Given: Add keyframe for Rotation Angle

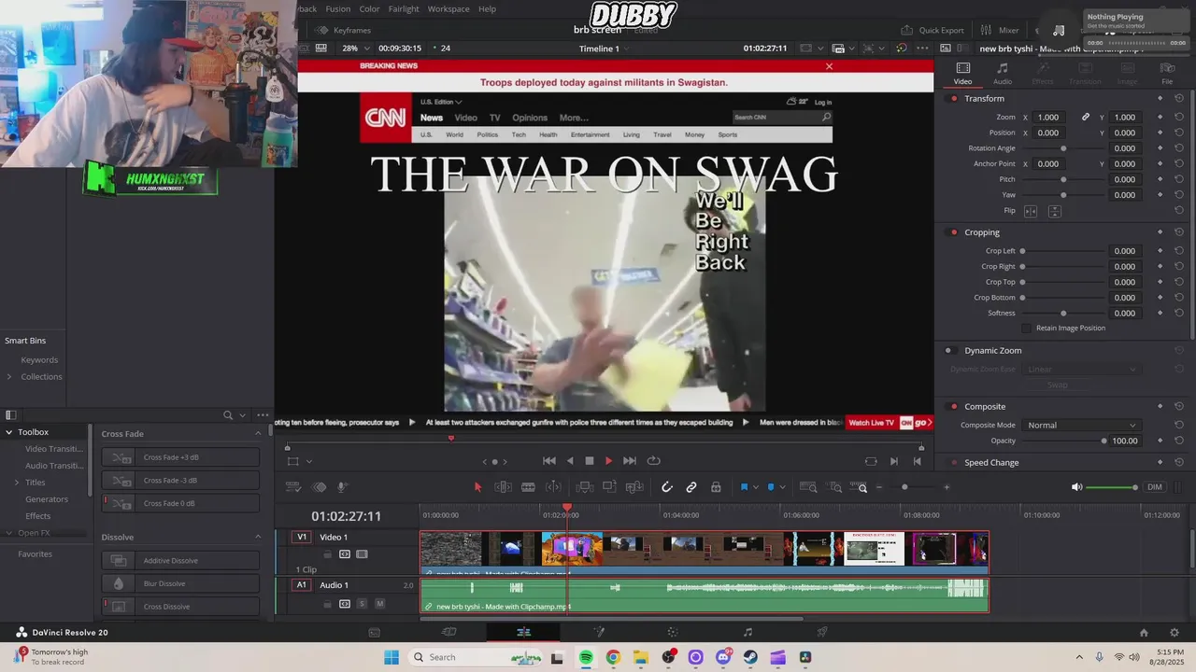Looking at the screenshot, I should tap(1160, 148).
